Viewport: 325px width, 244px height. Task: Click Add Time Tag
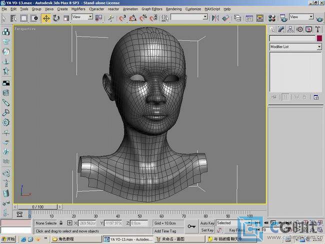click(x=165, y=231)
